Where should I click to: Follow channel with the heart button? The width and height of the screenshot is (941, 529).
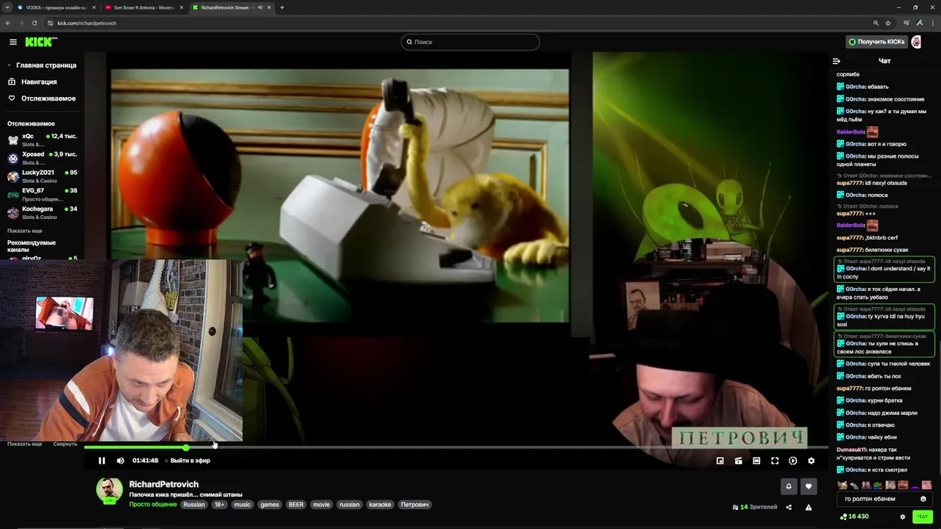pyautogui.click(x=809, y=486)
